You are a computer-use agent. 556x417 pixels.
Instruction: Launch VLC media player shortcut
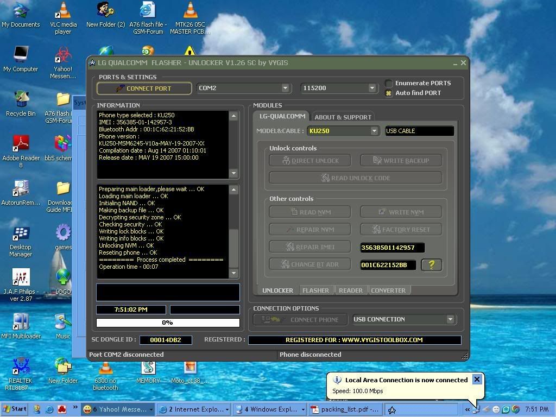tap(63, 18)
